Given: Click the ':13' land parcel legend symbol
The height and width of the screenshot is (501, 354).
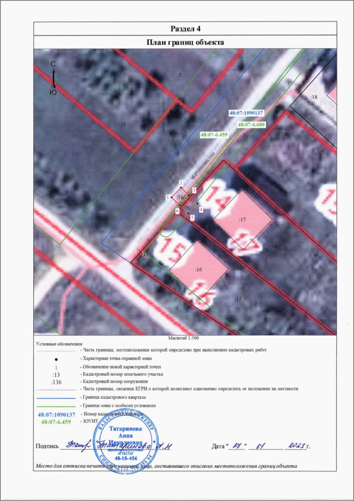Looking at the screenshot, I should (55, 374).
